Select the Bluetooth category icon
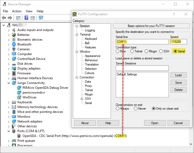Viewport: 194px width, 153px height. click(x=14, y=44)
